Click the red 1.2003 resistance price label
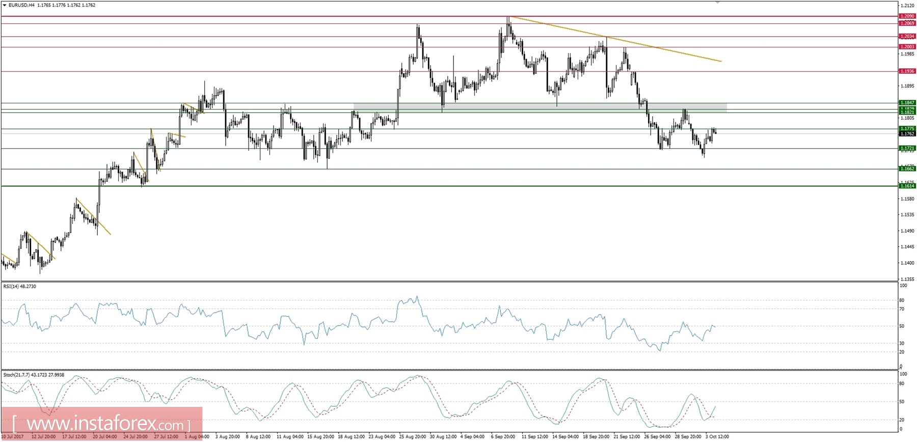The height and width of the screenshot is (442, 917). pyautogui.click(x=907, y=47)
